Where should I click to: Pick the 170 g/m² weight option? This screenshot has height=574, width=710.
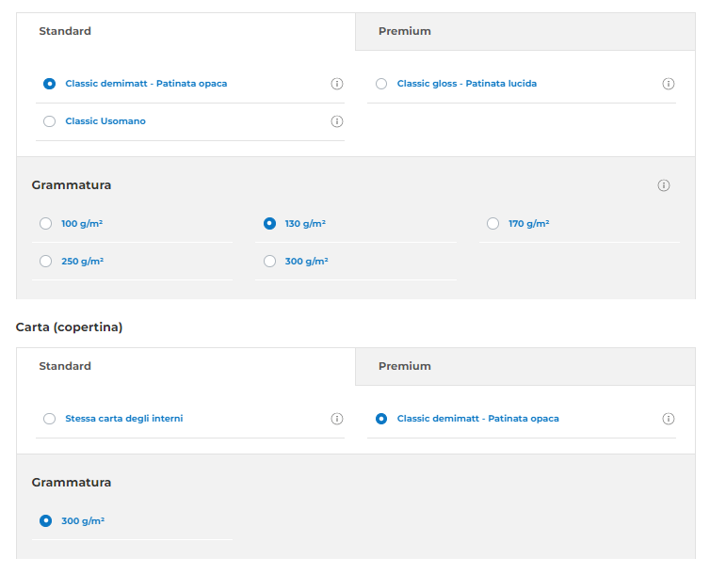[x=493, y=224]
